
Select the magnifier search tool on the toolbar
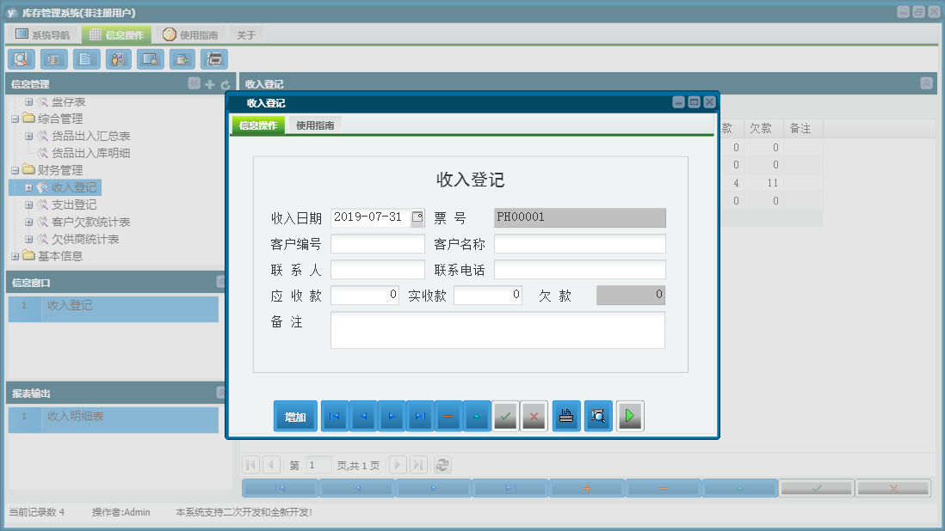point(21,58)
